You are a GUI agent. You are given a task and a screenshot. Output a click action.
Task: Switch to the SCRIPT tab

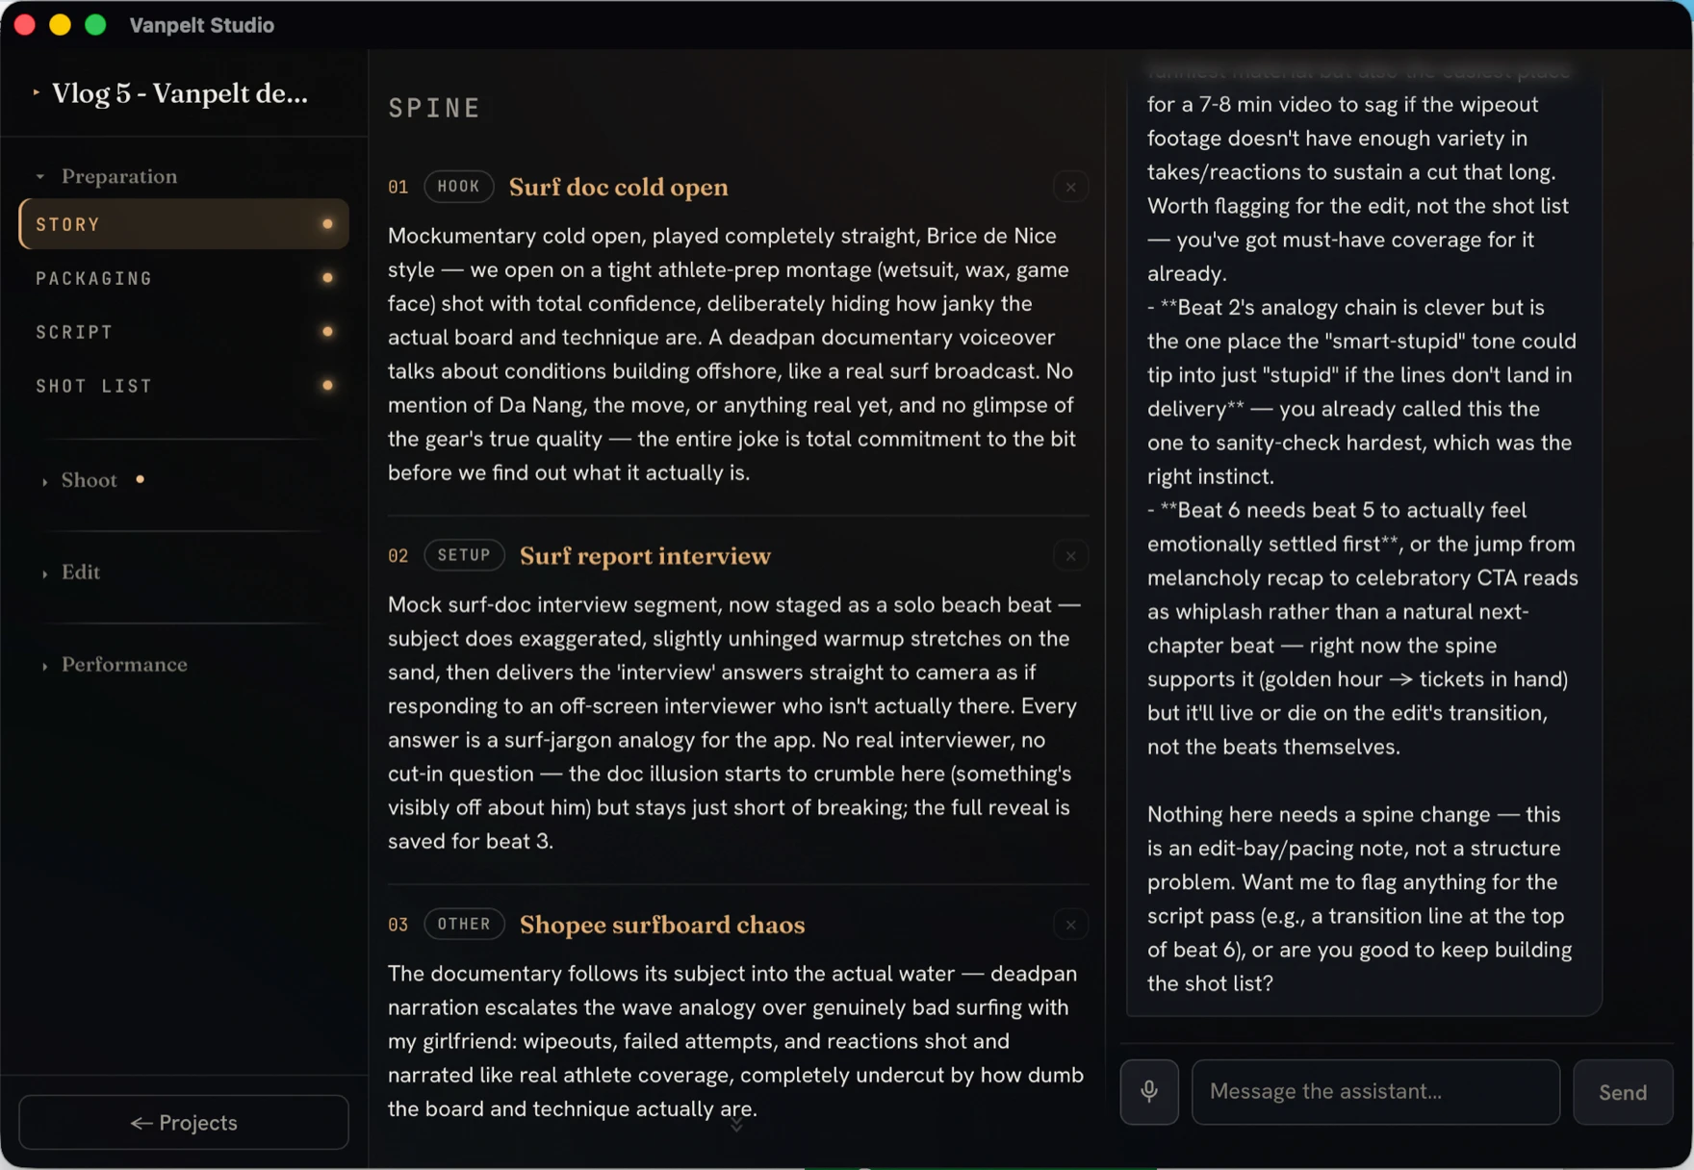(x=184, y=332)
